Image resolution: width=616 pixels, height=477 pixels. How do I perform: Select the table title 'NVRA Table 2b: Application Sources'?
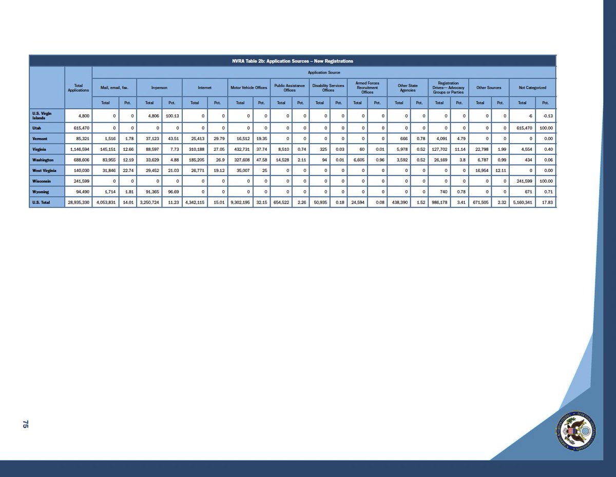pos(293,61)
